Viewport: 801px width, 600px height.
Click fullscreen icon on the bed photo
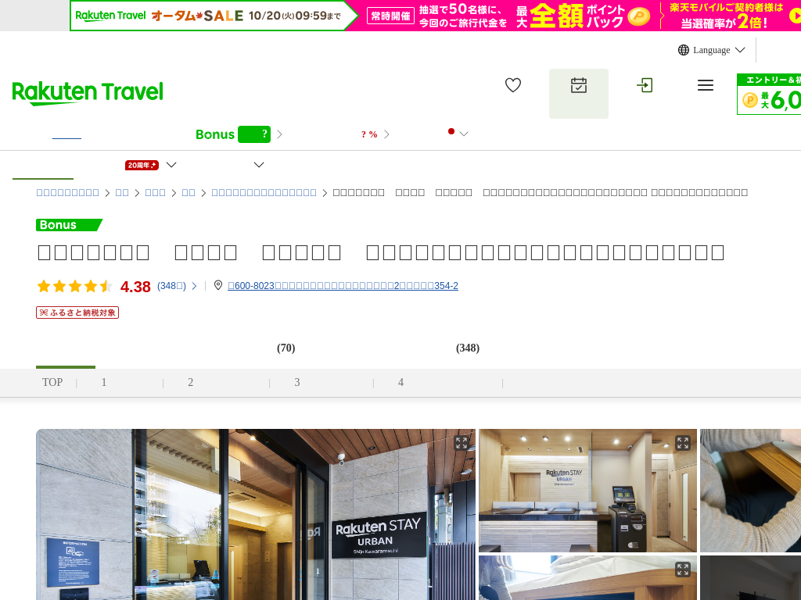pyautogui.click(x=682, y=570)
